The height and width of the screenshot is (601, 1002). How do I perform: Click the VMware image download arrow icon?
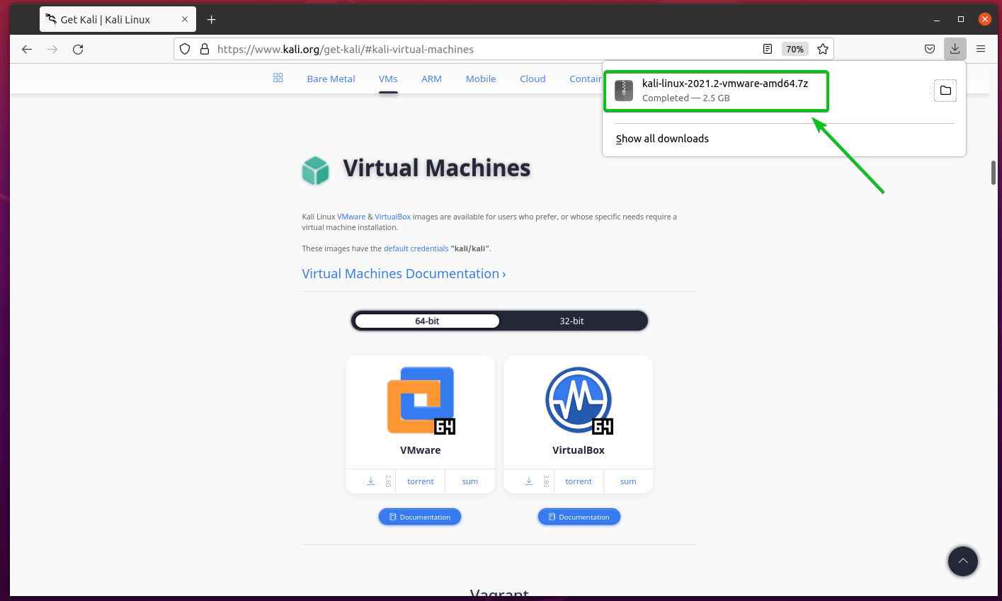[x=371, y=481]
